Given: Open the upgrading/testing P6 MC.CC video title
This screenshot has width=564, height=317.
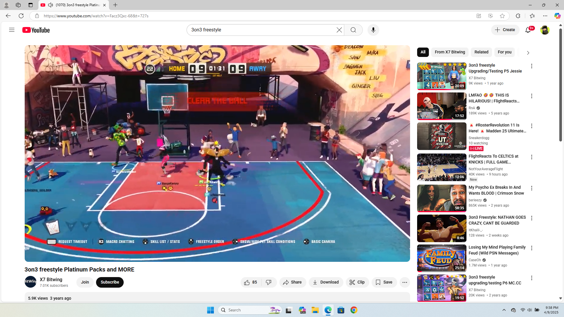Looking at the screenshot, I should pos(495,280).
